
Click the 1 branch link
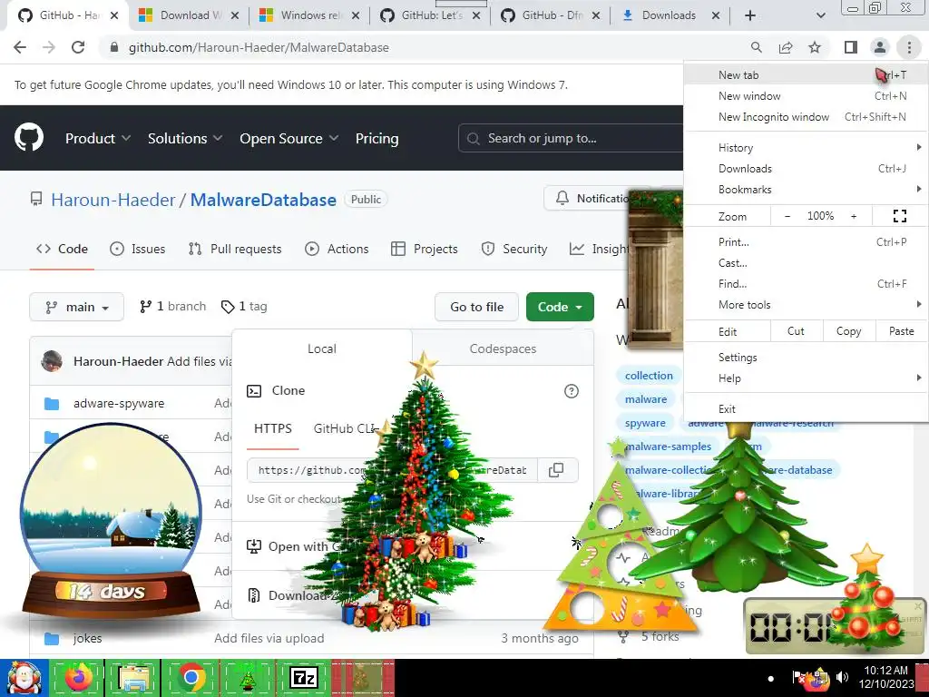173,307
